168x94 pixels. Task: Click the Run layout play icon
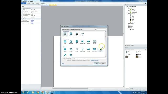click(x=31, y=1)
